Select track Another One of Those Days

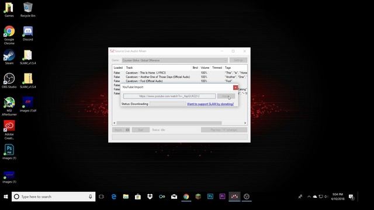158,77
